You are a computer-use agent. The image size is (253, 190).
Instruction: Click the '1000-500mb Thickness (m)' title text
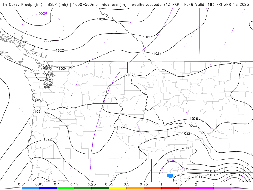tap(100, 4)
